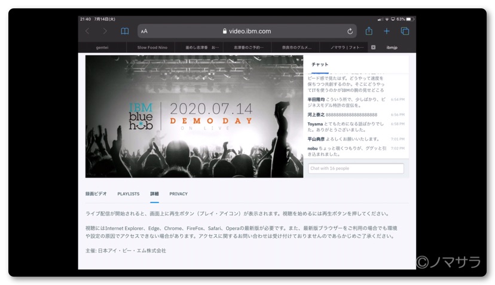Screen dimensions: 495x285
Task: Switch to the 奈良市のグルメ tab
Action: 297,47
